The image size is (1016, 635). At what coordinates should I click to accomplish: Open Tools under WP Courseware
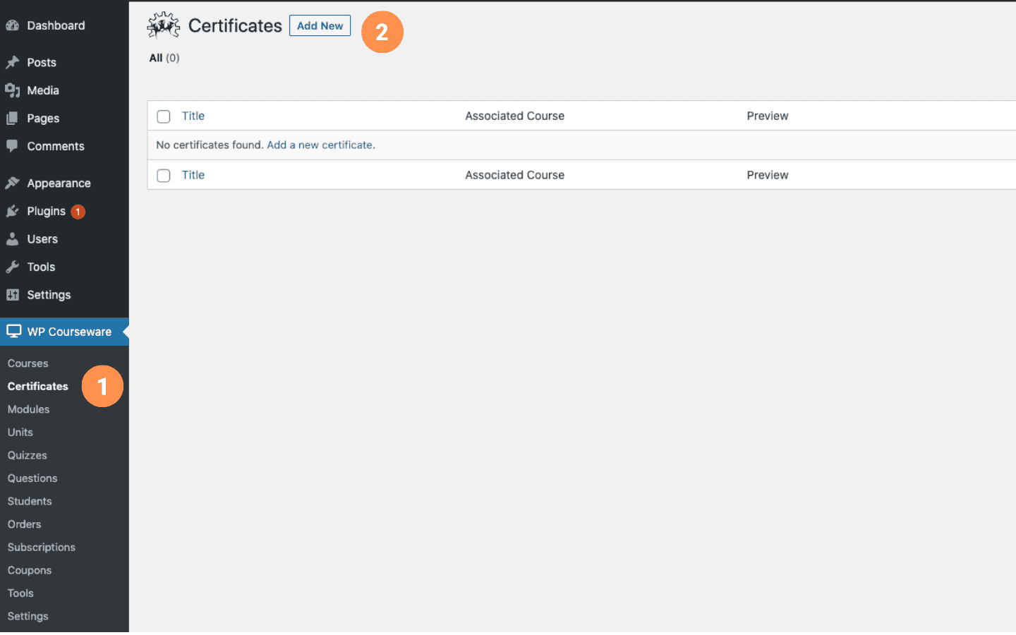click(20, 593)
